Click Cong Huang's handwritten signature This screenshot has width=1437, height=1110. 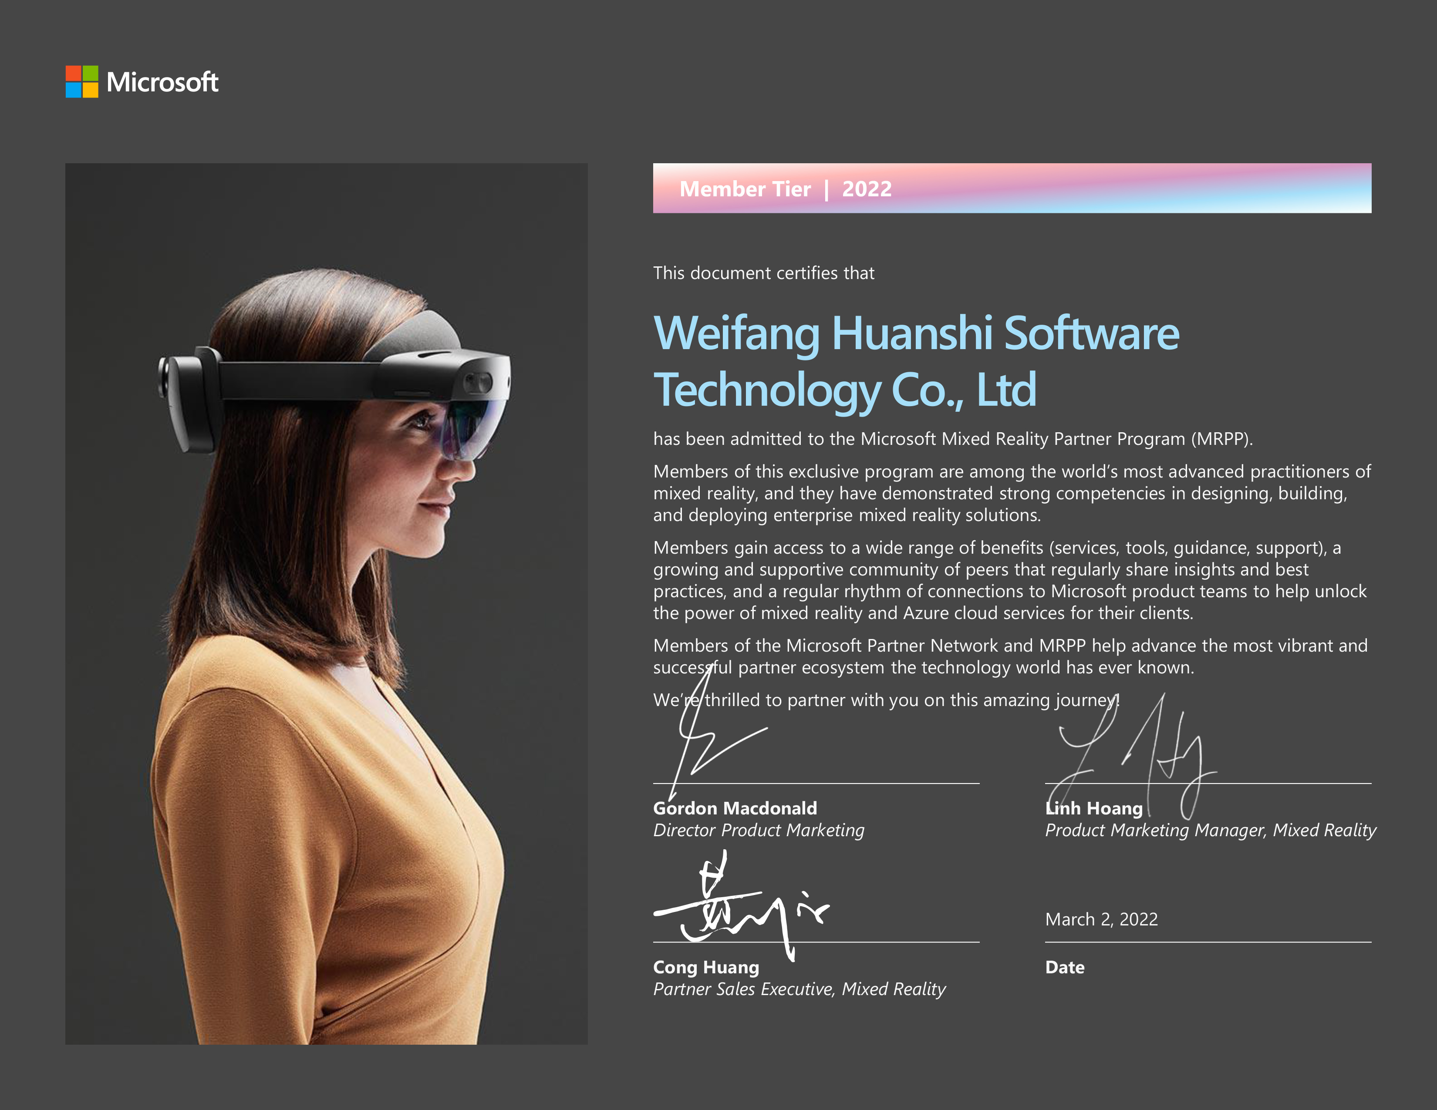pos(742,906)
